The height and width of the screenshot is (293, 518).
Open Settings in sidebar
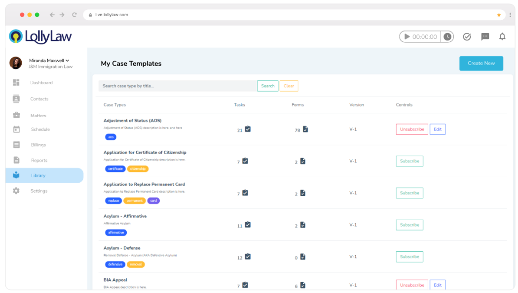39,191
